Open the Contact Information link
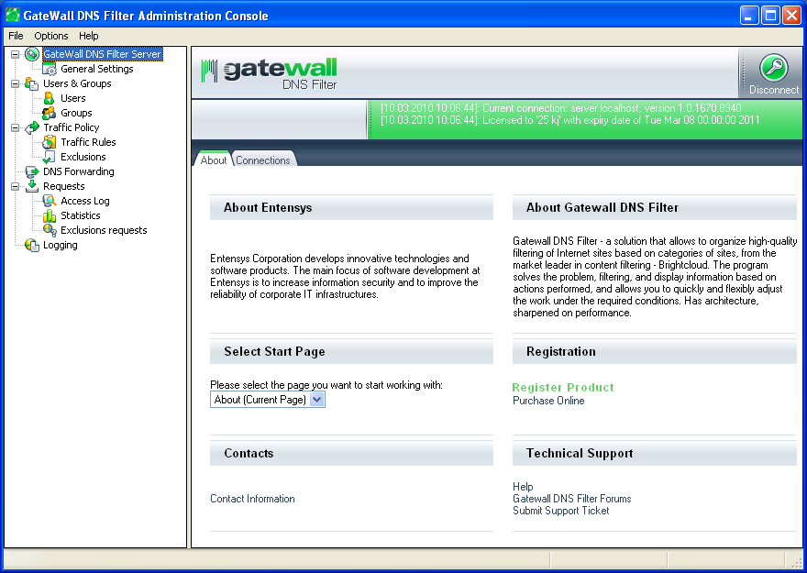This screenshot has width=807, height=573. pyautogui.click(x=252, y=499)
